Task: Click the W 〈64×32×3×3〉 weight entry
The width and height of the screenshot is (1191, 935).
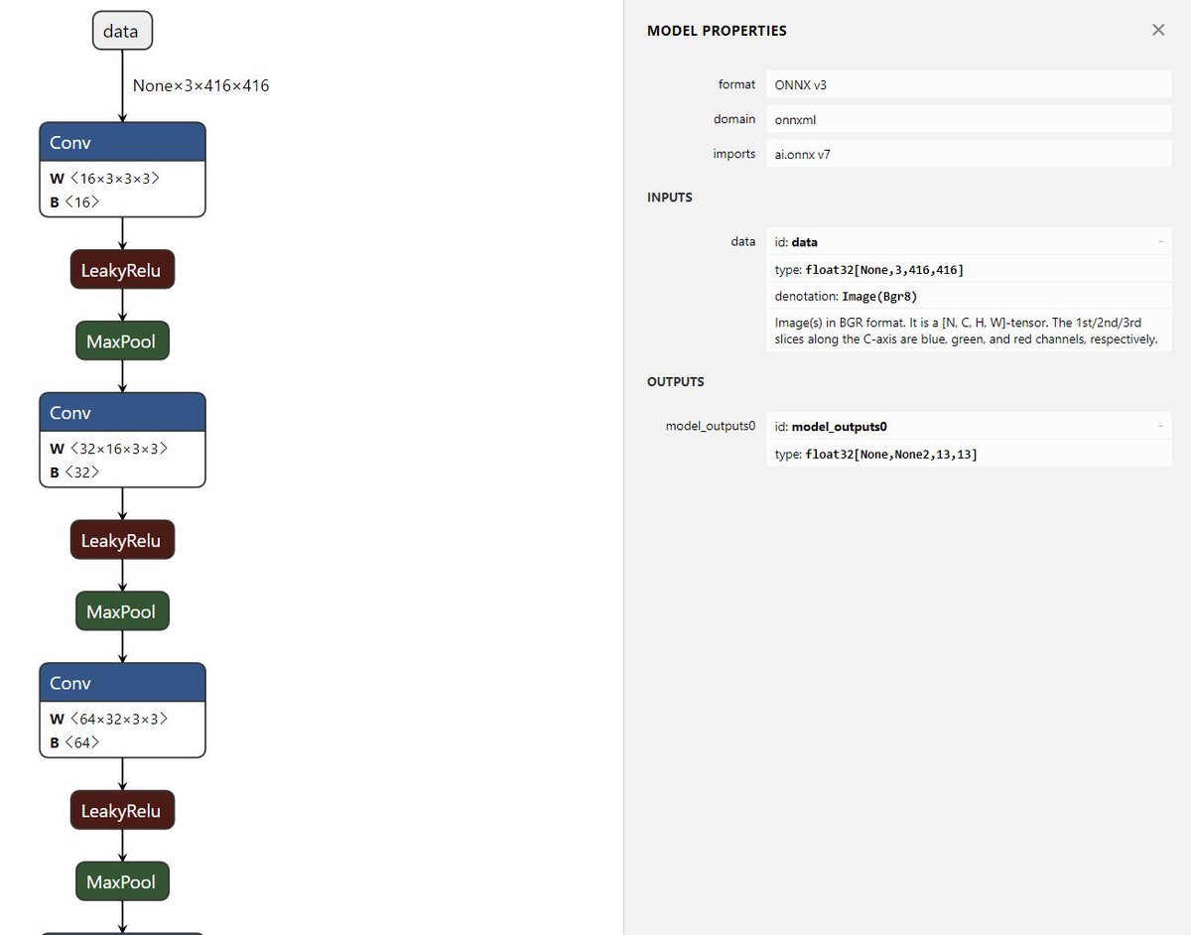Action: click(x=109, y=719)
